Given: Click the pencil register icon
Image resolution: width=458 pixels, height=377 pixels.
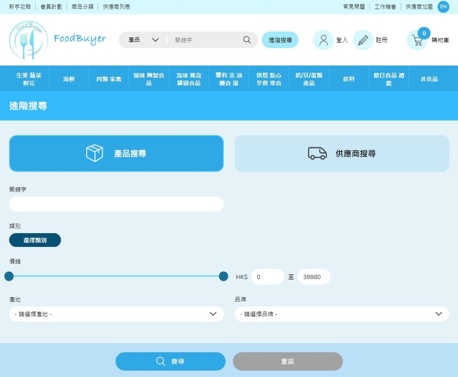Looking at the screenshot, I should tap(363, 40).
